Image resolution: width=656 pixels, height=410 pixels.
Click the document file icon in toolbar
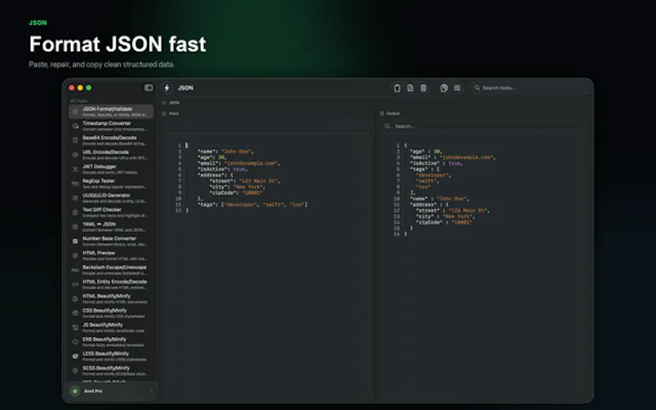(410, 88)
